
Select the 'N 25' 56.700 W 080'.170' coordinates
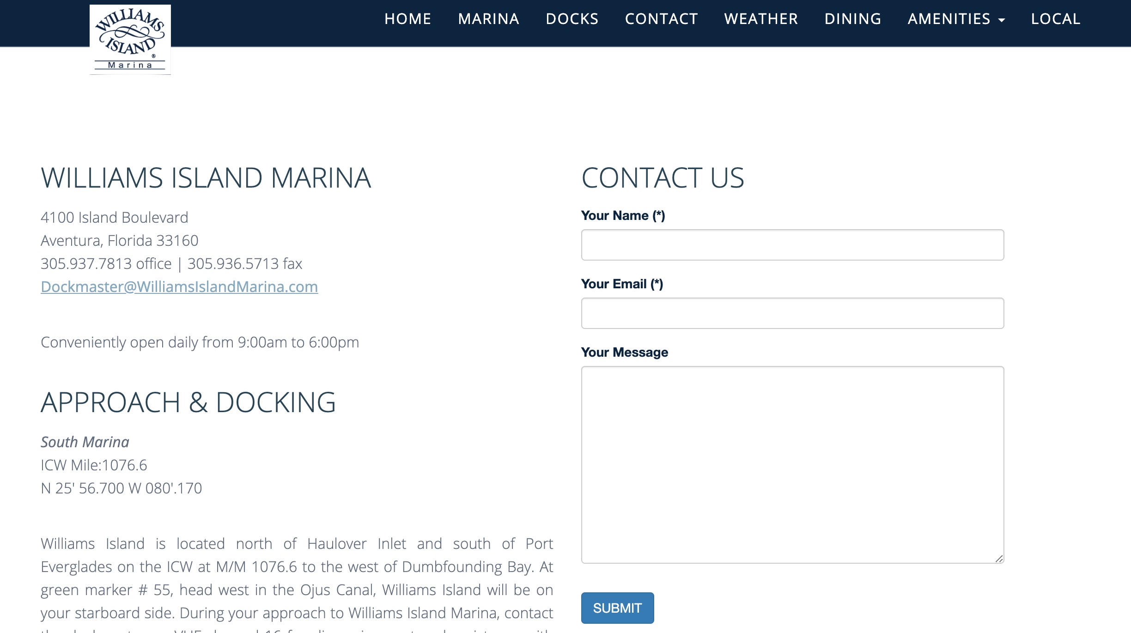(x=122, y=488)
